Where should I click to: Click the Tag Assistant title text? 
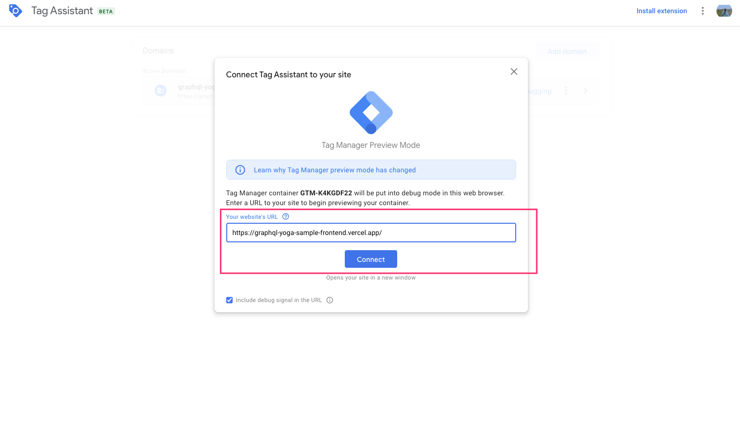pos(62,11)
